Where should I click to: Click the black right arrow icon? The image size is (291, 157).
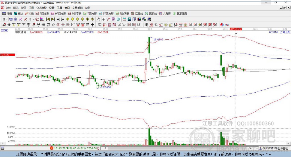pyautogui.click(x=63, y=19)
